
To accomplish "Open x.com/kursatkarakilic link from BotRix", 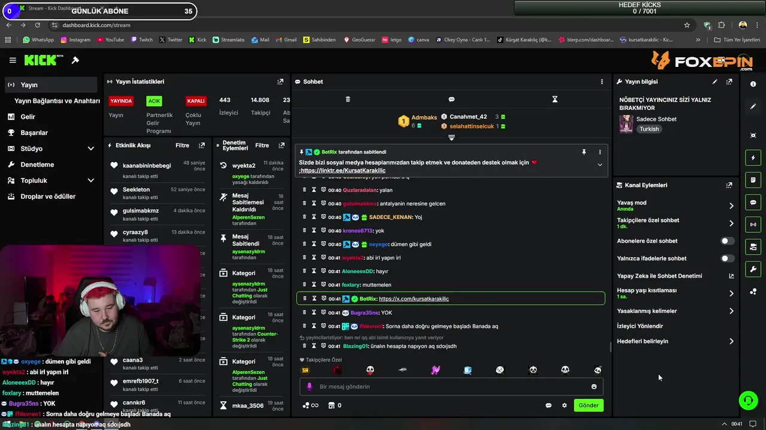I will coord(414,299).
